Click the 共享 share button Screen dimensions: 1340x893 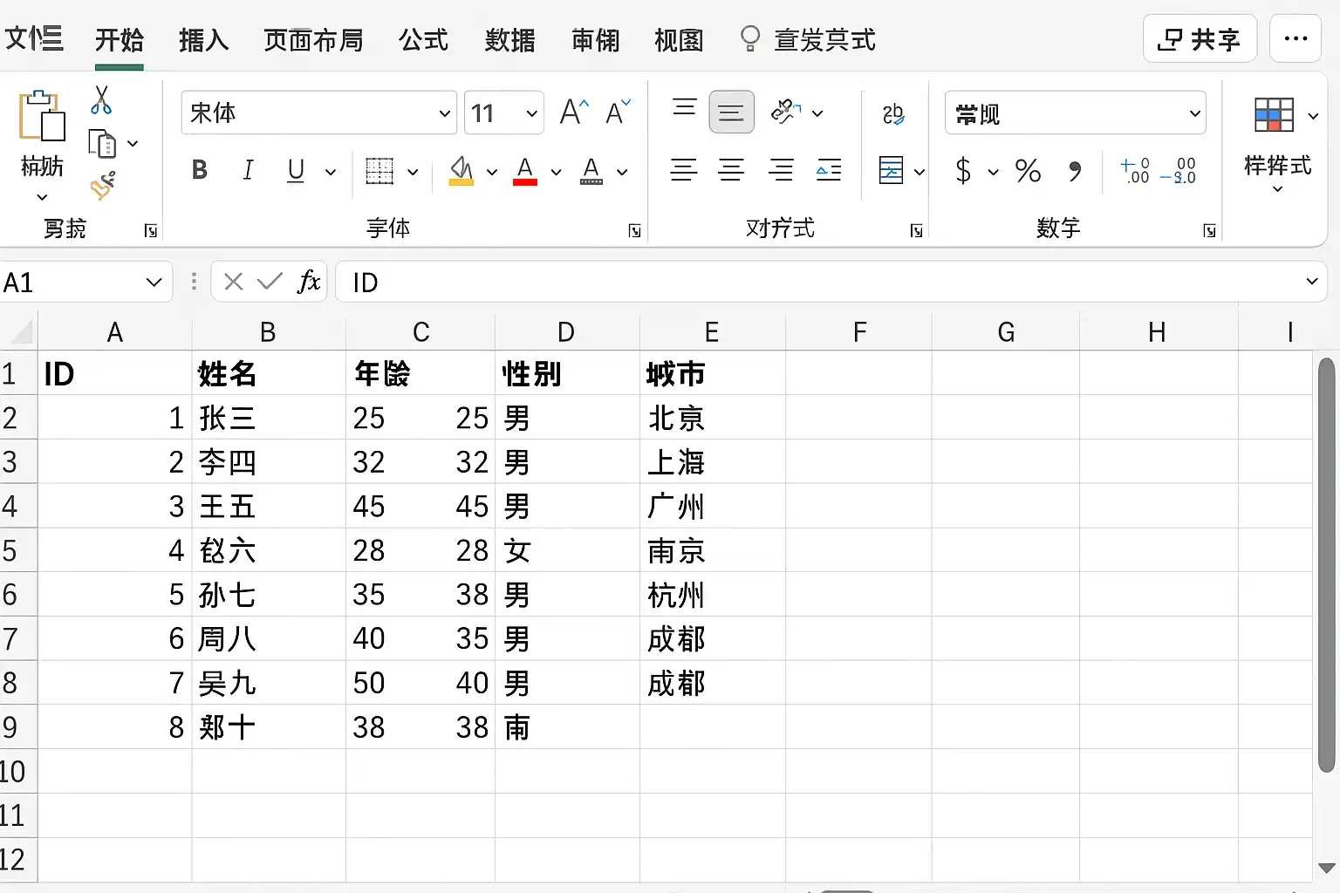pos(1200,38)
